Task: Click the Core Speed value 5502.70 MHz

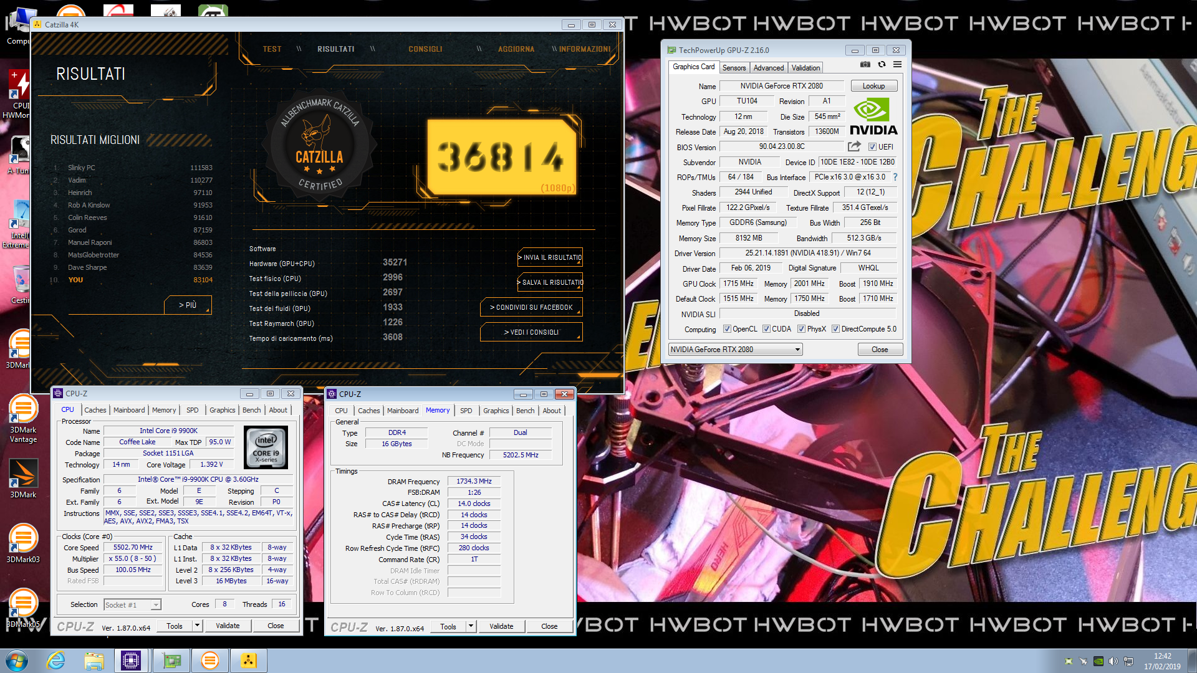Action: click(133, 547)
